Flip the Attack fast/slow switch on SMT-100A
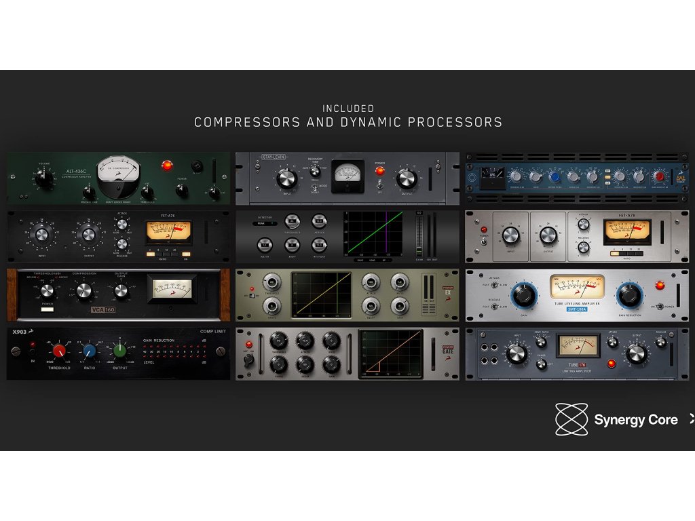Viewport: 695px width, 521px height. pyautogui.click(x=494, y=285)
